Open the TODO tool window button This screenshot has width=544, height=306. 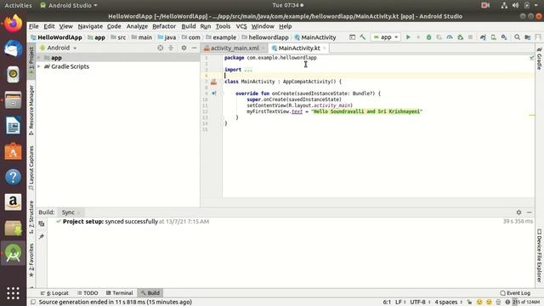pos(88,292)
